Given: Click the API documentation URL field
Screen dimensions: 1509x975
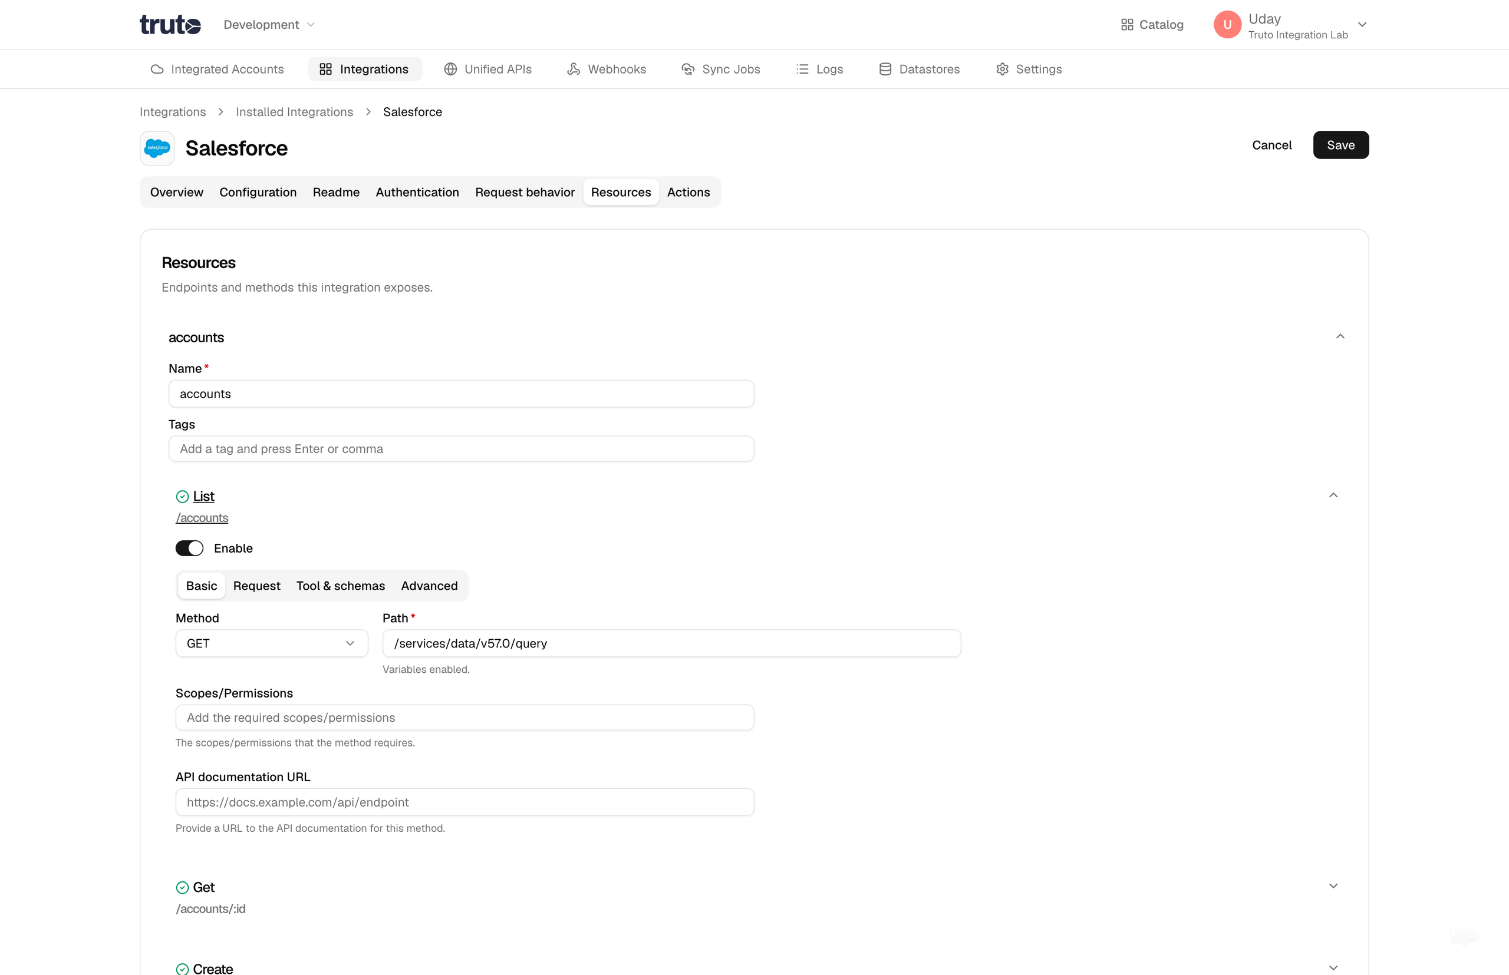Looking at the screenshot, I should [464, 802].
